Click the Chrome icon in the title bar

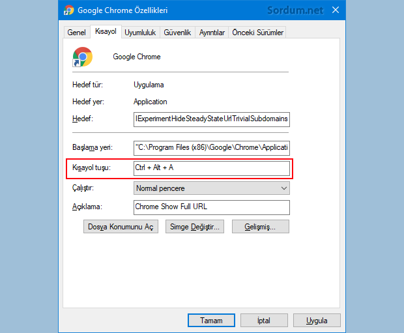(x=69, y=10)
